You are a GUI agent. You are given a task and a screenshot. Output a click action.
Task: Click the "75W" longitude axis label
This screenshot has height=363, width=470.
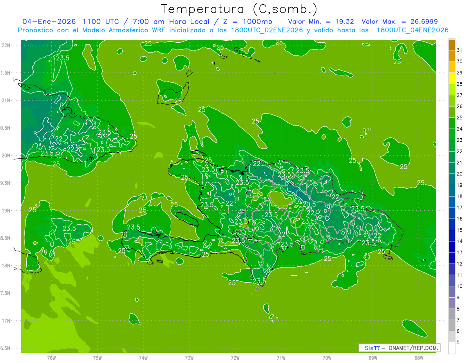point(98,358)
